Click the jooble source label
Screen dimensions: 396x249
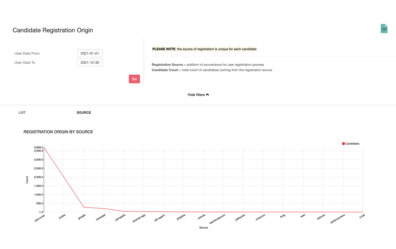tap(62, 217)
